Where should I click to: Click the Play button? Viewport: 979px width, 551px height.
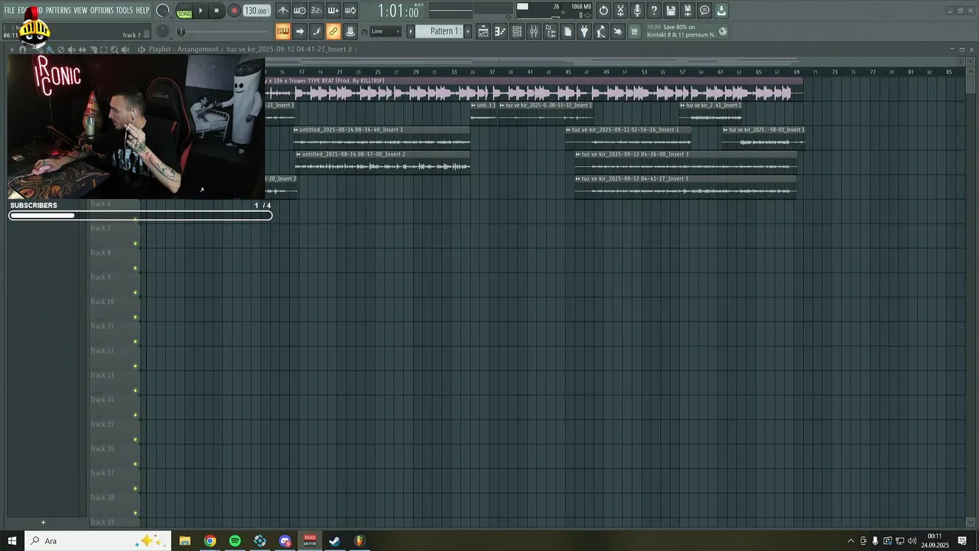tap(201, 11)
